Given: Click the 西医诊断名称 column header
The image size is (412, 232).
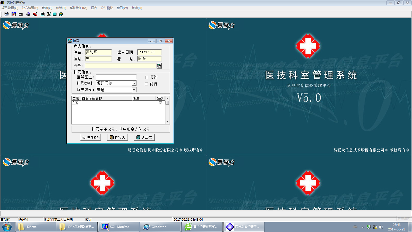Looking at the screenshot, I should 107,98.
